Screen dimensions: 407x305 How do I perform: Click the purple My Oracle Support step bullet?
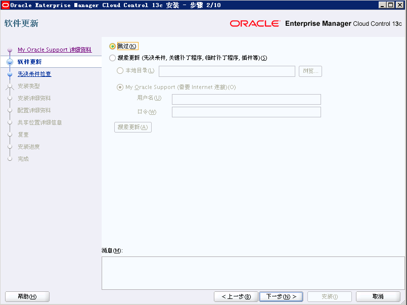point(10,50)
